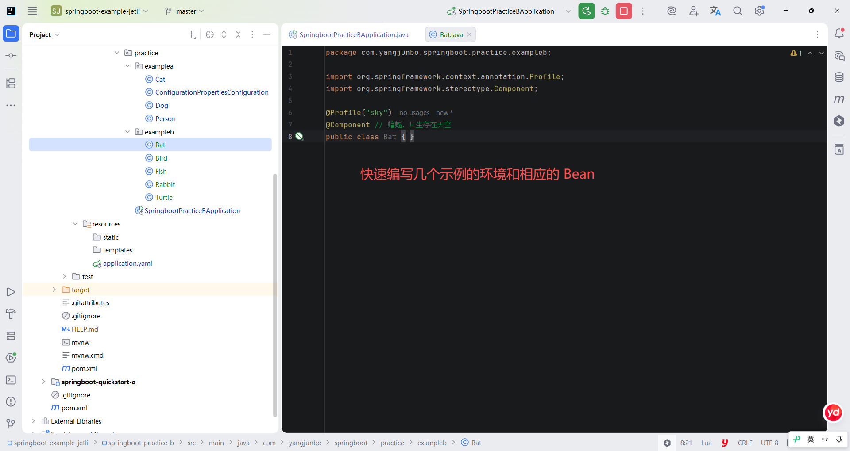Open the Git tool window
Image resolution: width=850 pixels, height=451 pixels.
11,424
